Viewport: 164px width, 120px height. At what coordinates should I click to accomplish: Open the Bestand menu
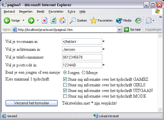[x=9, y=11]
